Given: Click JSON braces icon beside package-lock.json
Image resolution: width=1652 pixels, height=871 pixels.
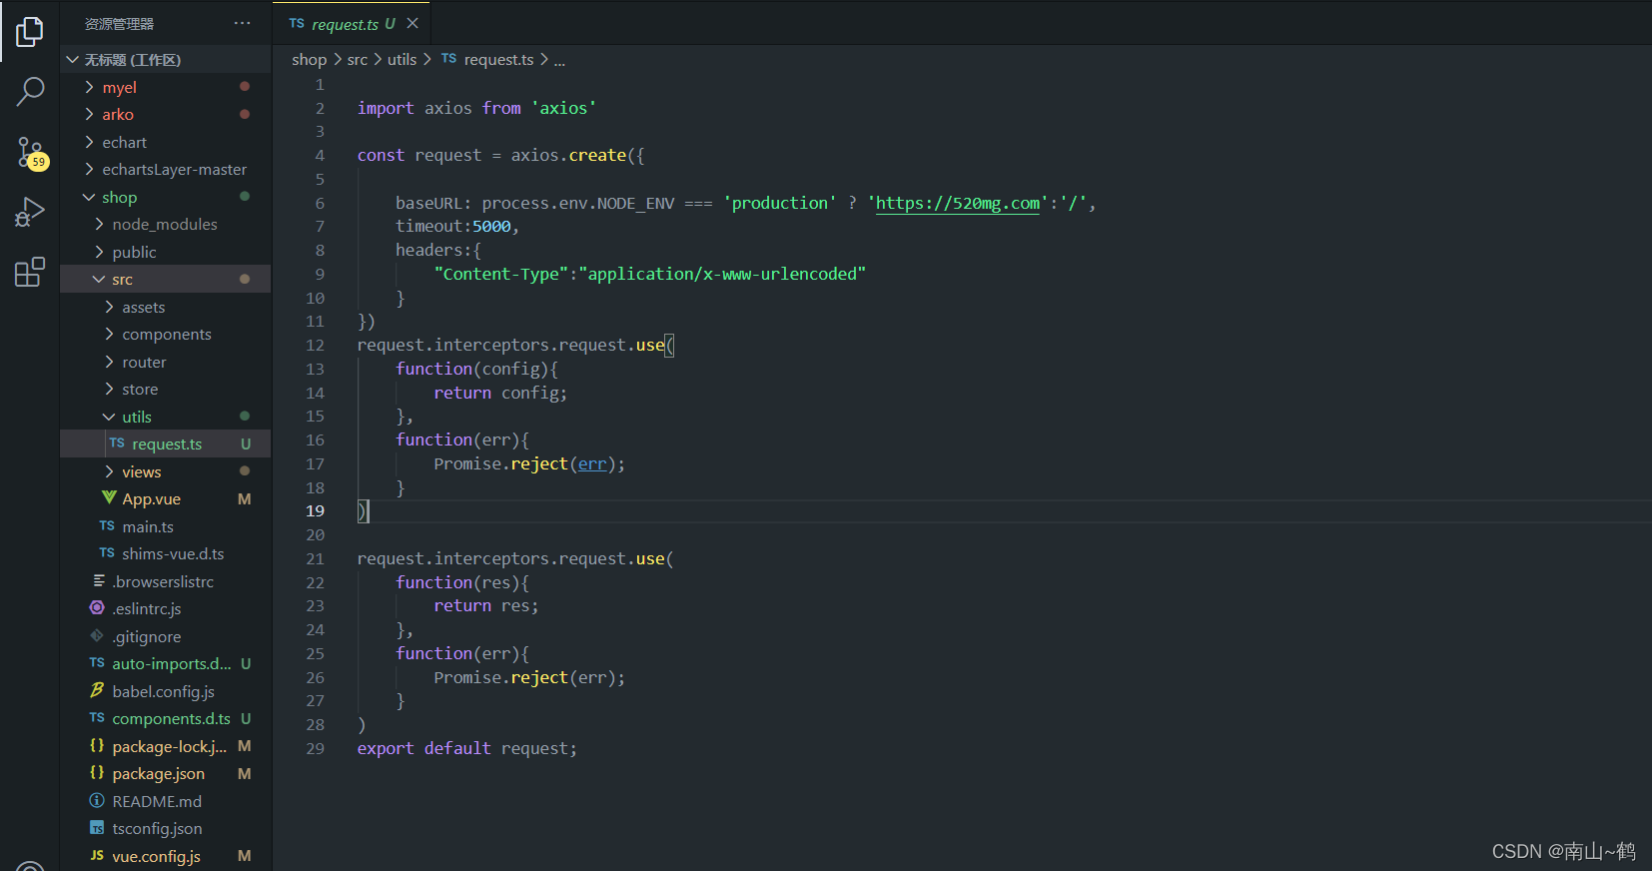Looking at the screenshot, I should (x=97, y=745).
